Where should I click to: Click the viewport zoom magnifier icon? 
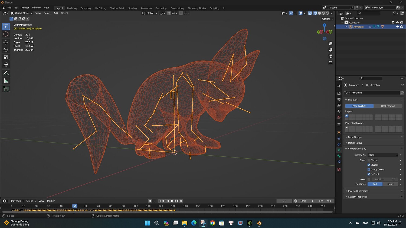coord(330,43)
